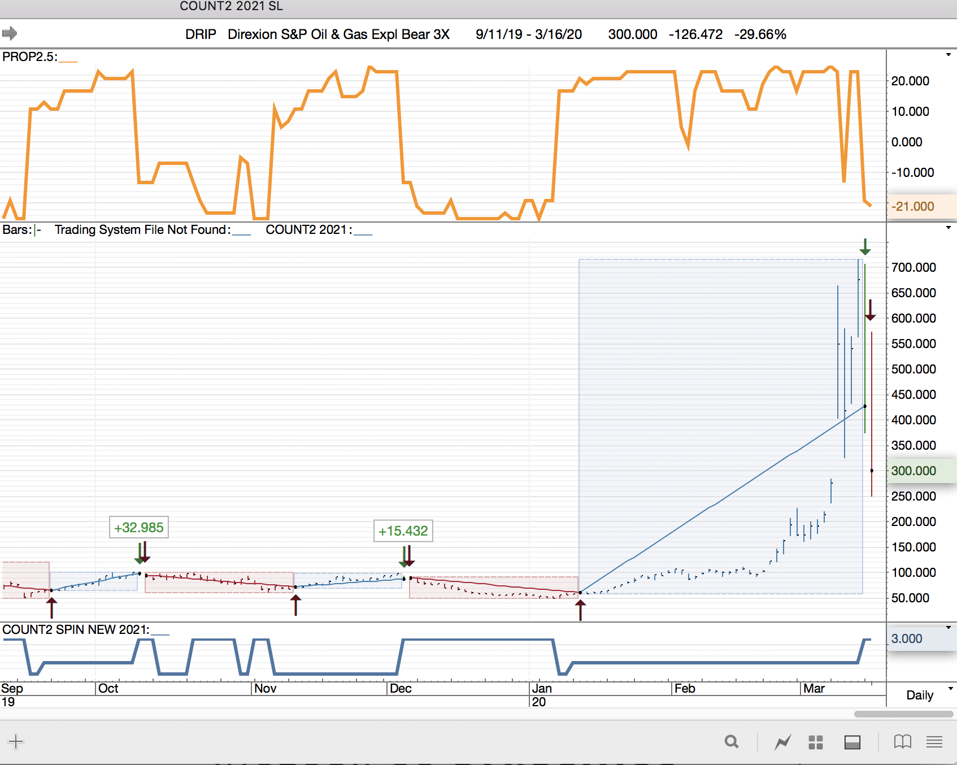Open the four-square grid layout icon
The width and height of the screenshot is (957, 765).
click(816, 742)
